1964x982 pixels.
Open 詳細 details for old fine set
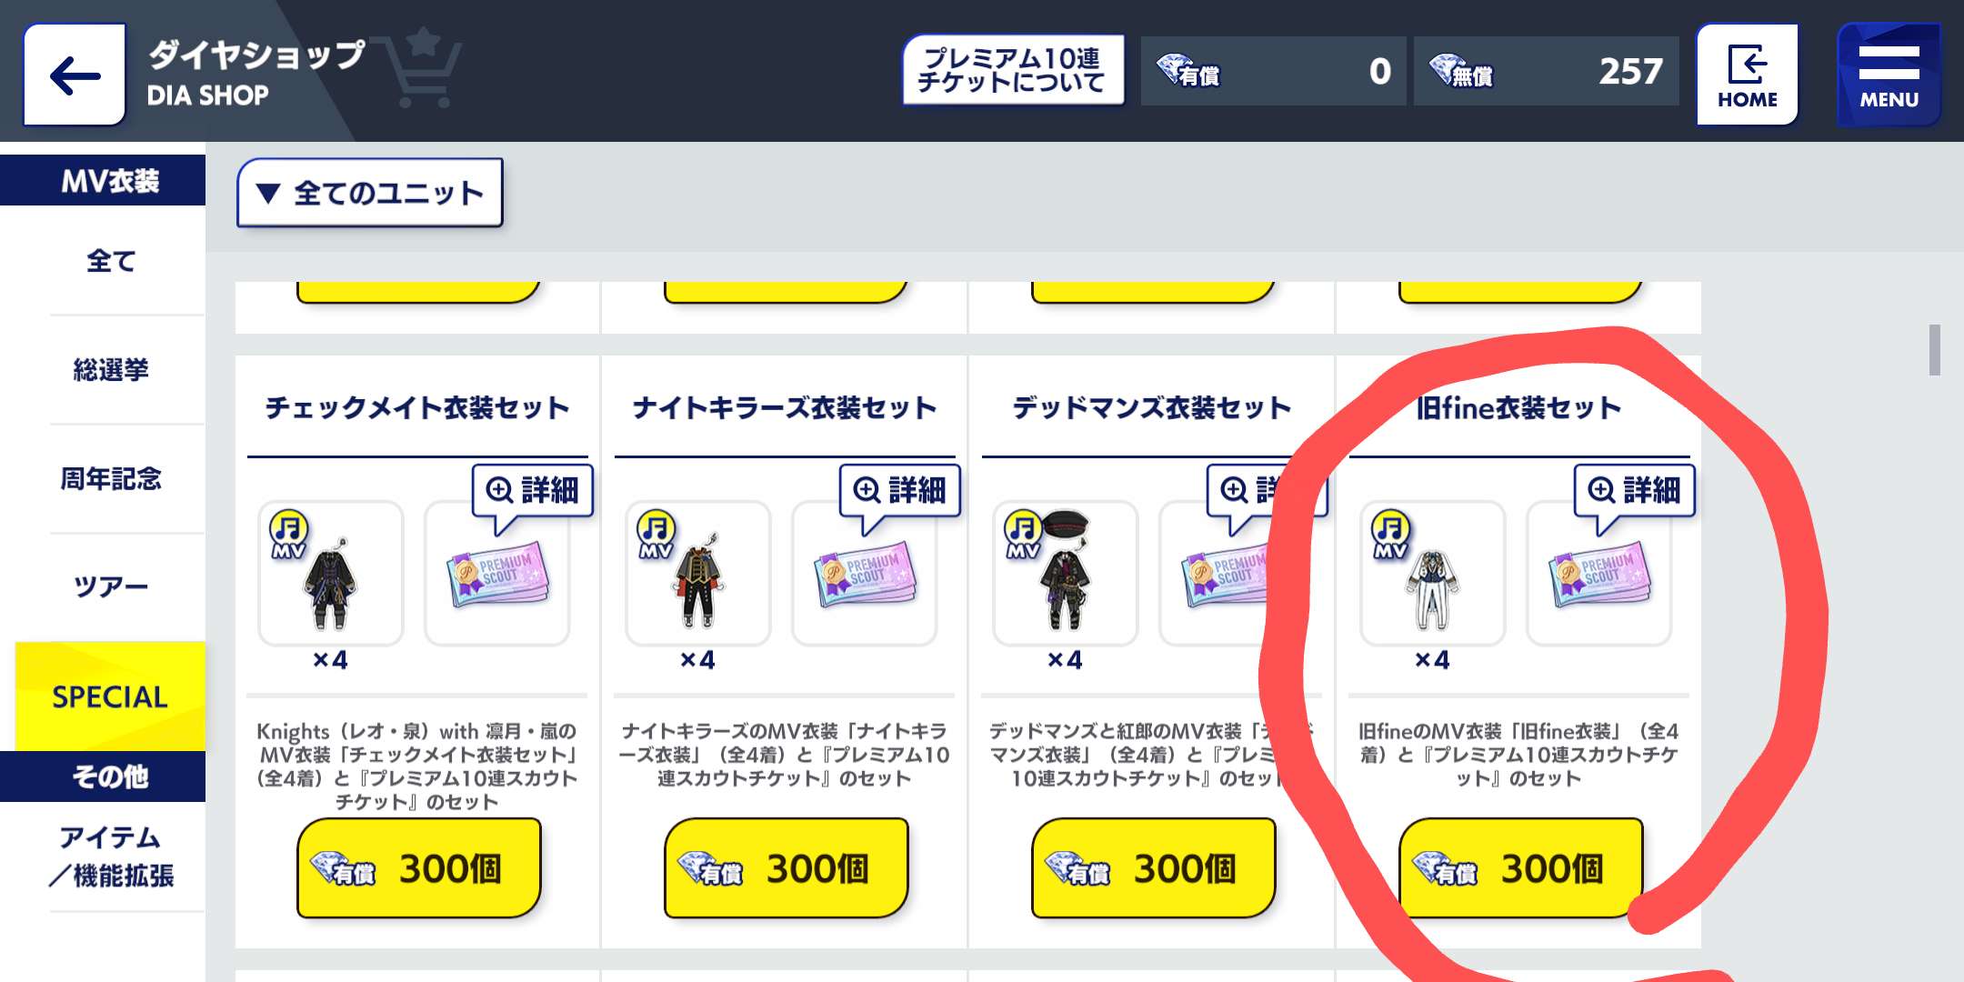tap(1635, 491)
